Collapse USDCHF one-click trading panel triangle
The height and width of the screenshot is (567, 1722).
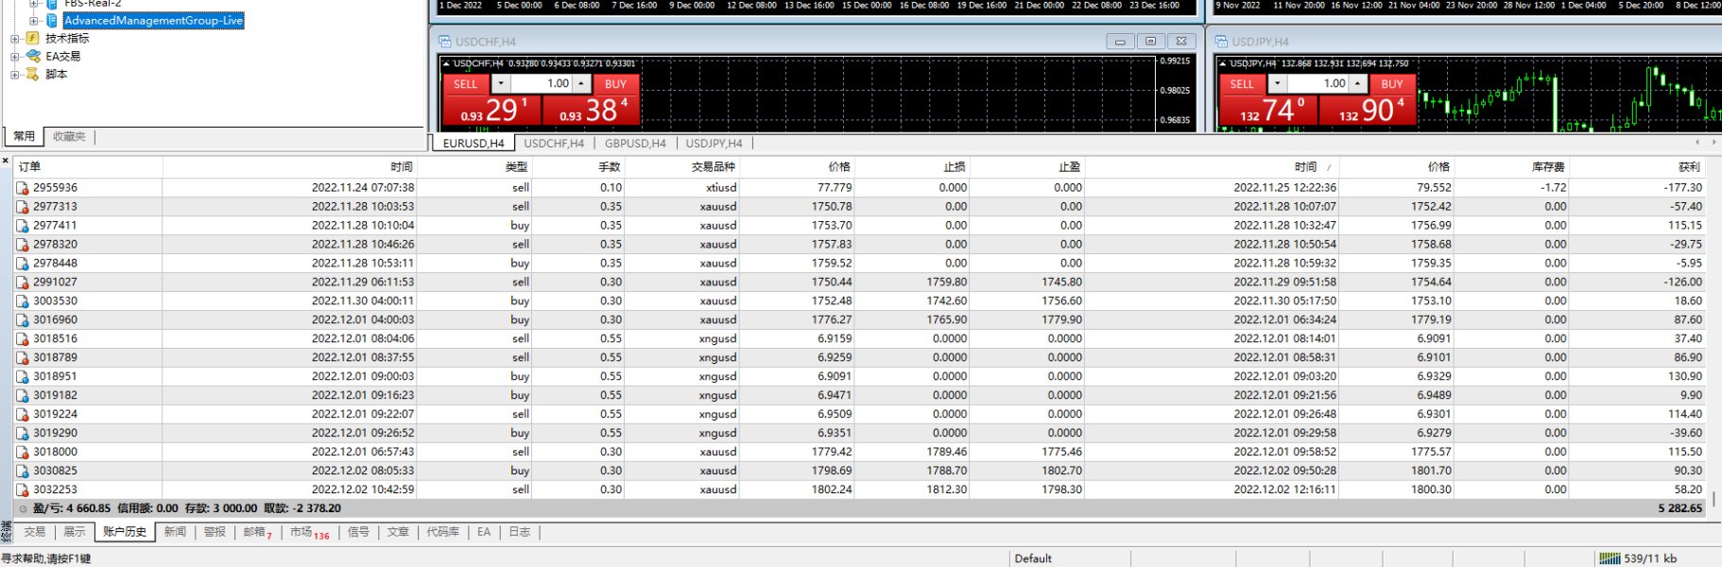(446, 63)
